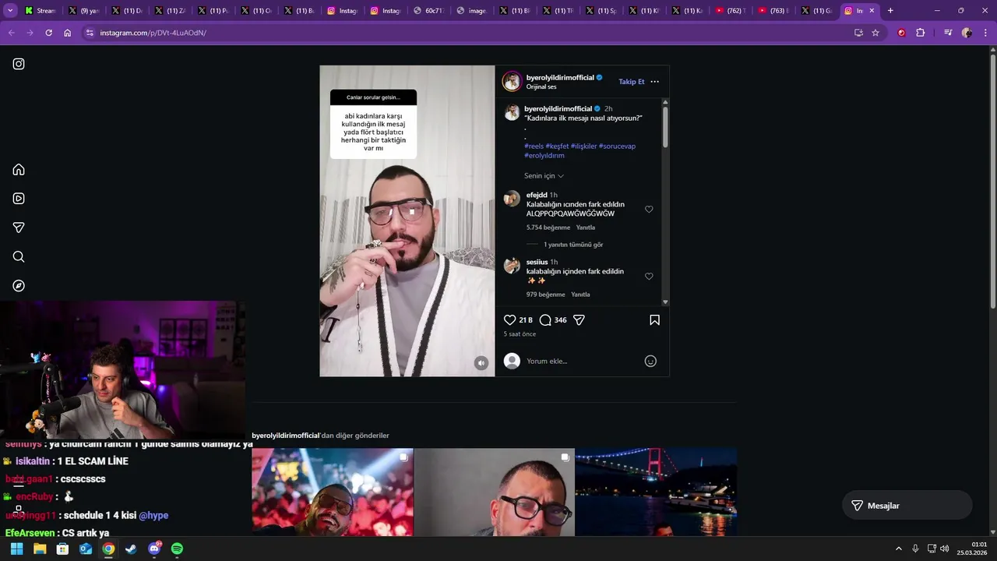Expand the tab search dropdown arrow
Image resolution: width=997 pixels, height=561 pixels.
(10, 11)
